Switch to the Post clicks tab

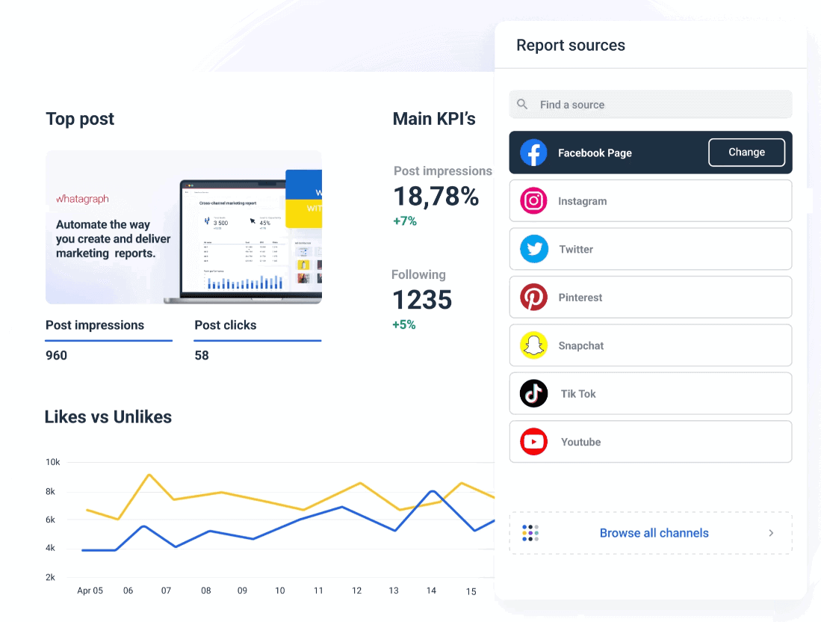coord(226,325)
